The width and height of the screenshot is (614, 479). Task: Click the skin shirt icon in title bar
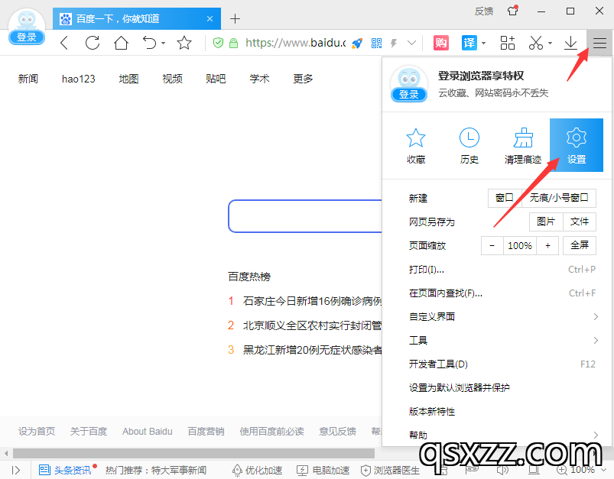coord(513,11)
